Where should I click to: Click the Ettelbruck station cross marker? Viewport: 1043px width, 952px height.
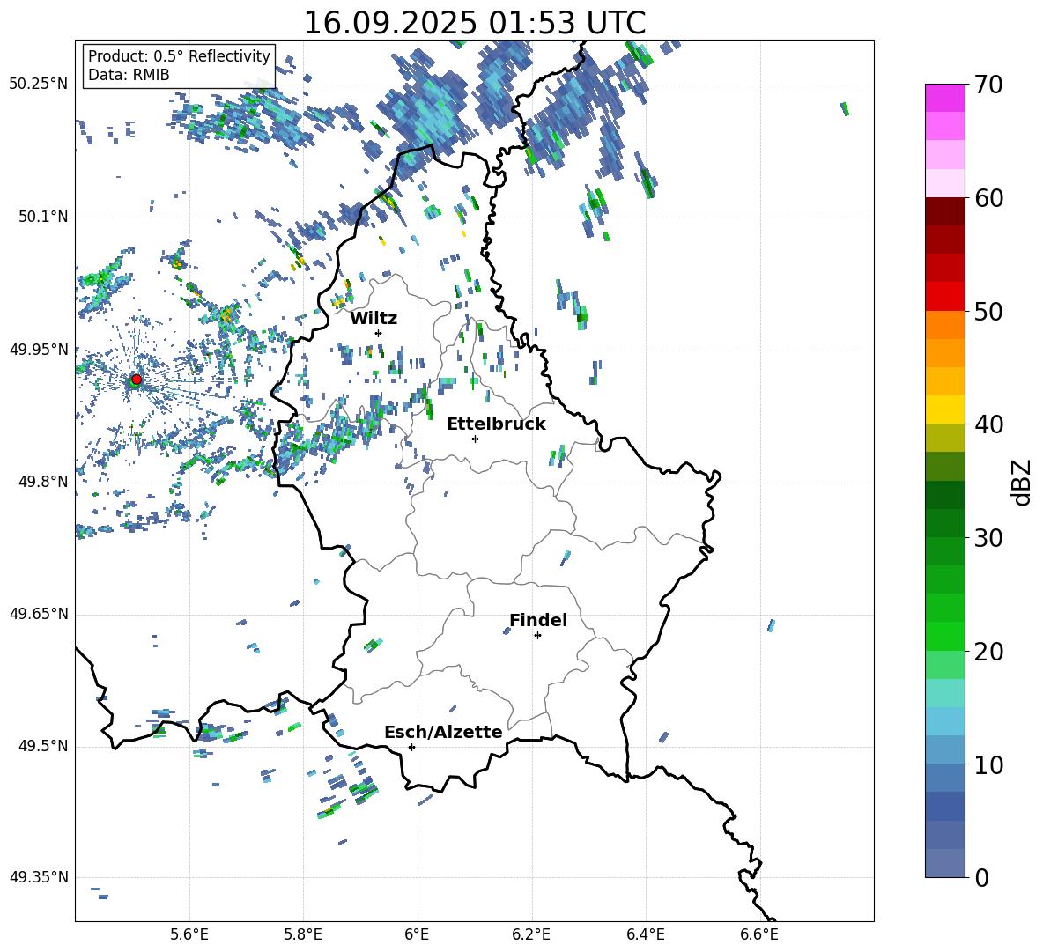pyautogui.click(x=475, y=439)
